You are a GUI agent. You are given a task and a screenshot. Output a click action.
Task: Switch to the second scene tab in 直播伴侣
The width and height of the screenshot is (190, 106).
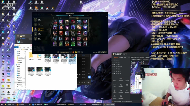pyautogui.click(x=121, y=57)
